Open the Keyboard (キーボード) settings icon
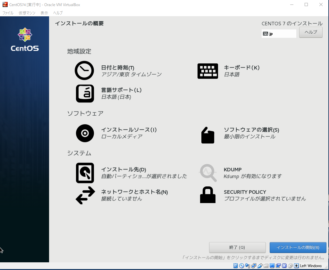Viewport: 329px width, 270px height. pyautogui.click(x=208, y=71)
